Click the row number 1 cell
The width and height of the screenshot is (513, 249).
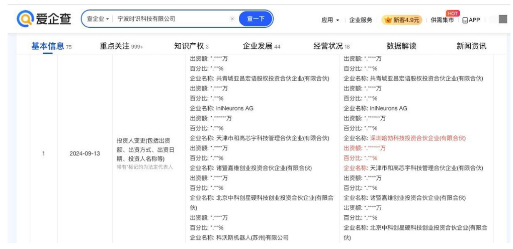44,153
